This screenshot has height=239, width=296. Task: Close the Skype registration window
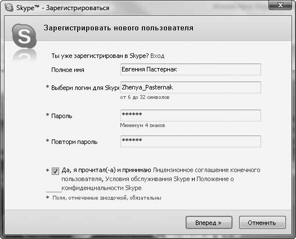coord(280,5)
